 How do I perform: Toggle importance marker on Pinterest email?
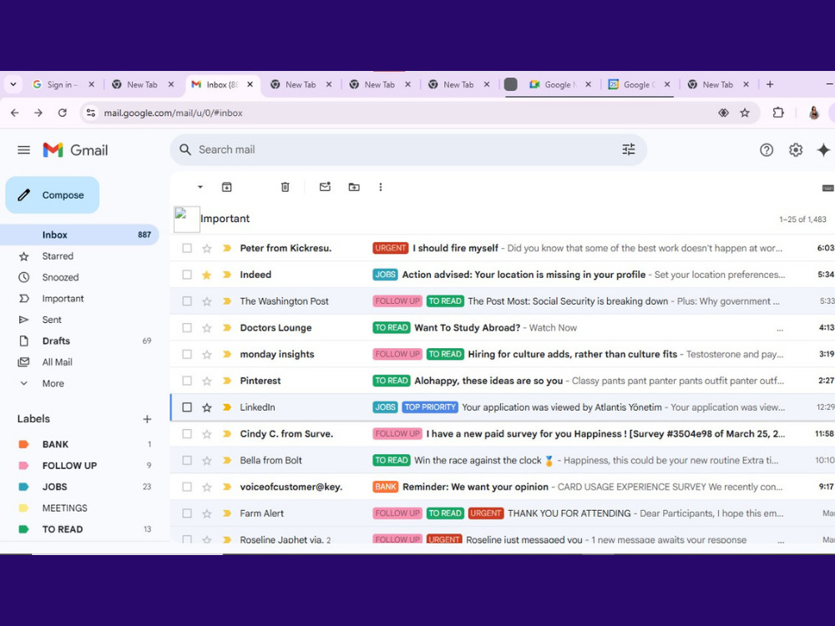(x=227, y=381)
